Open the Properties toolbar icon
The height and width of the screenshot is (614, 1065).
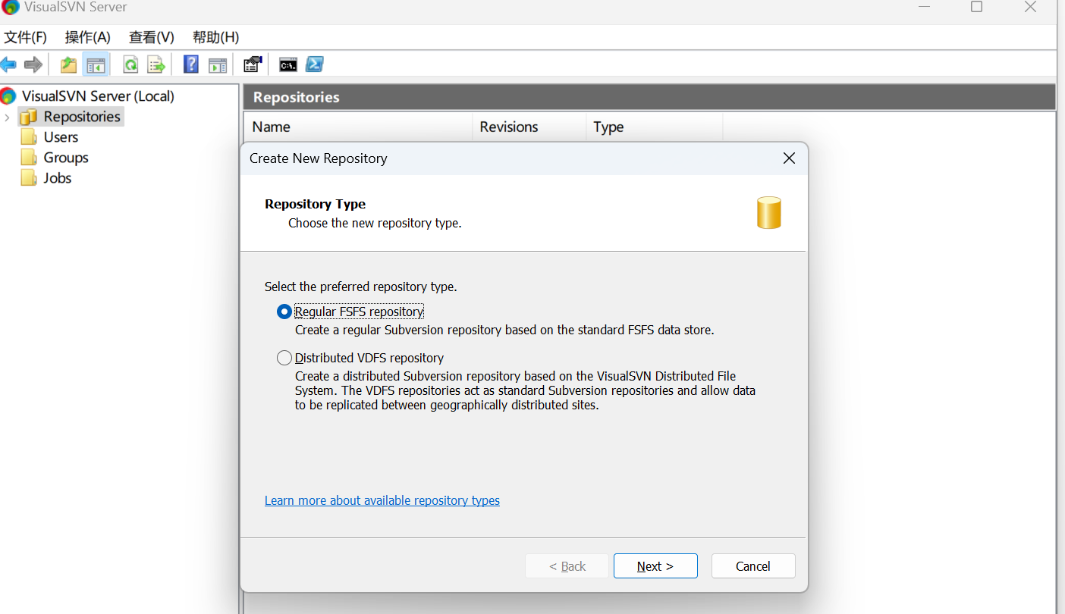click(x=253, y=65)
